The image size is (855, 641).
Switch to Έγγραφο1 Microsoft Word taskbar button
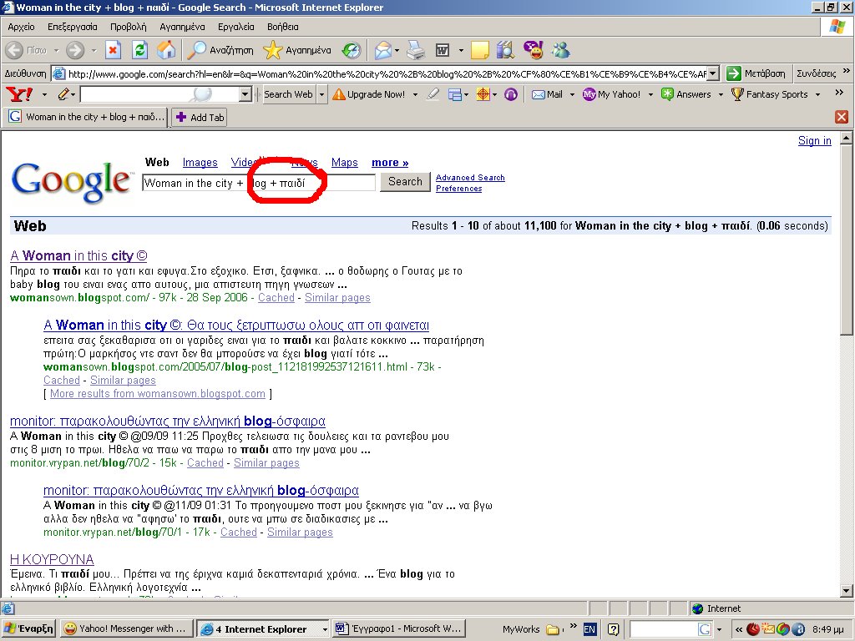[398, 629]
